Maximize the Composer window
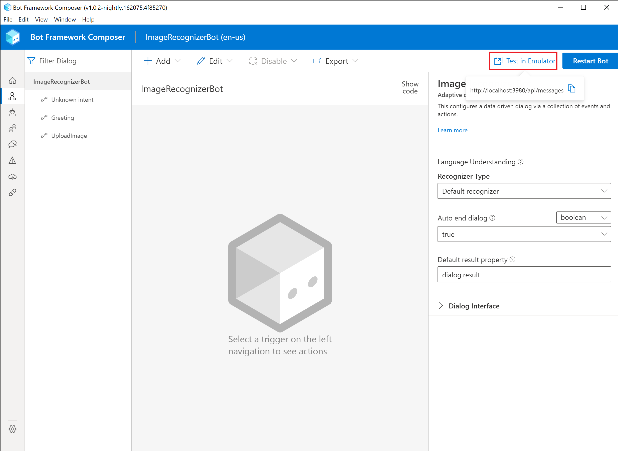Image resolution: width=618 pixels, height=451 pixels. click(583, 7)
